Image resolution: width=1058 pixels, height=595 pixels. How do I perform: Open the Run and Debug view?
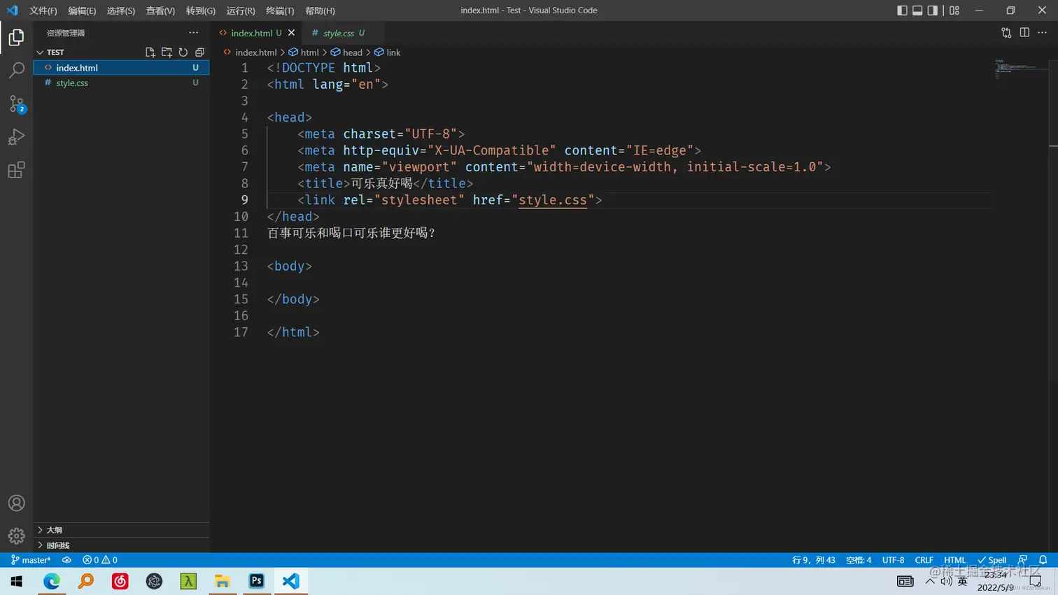click(x=16, y=137)
